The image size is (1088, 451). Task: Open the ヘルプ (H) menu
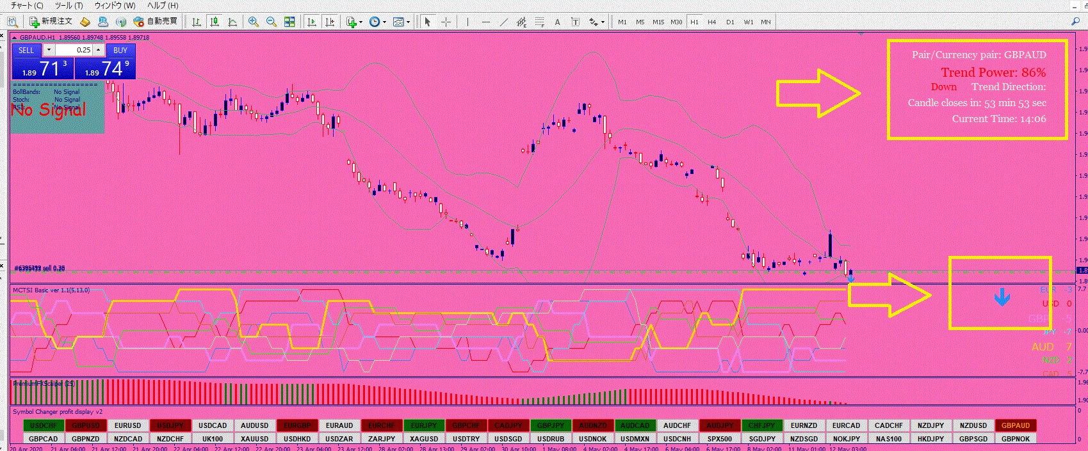[163, 5]
